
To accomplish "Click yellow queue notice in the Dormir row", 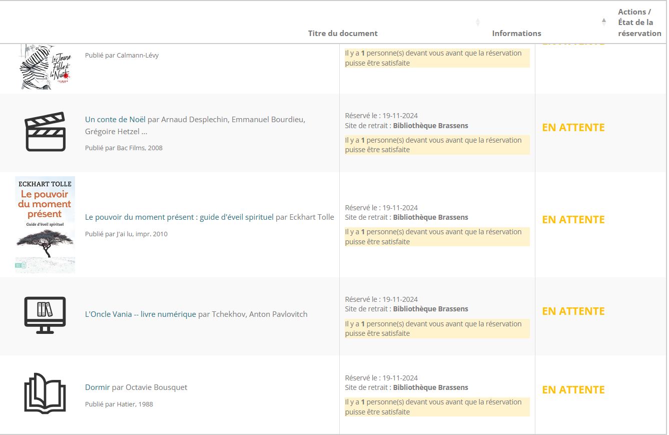I will (x=437, y=407).
